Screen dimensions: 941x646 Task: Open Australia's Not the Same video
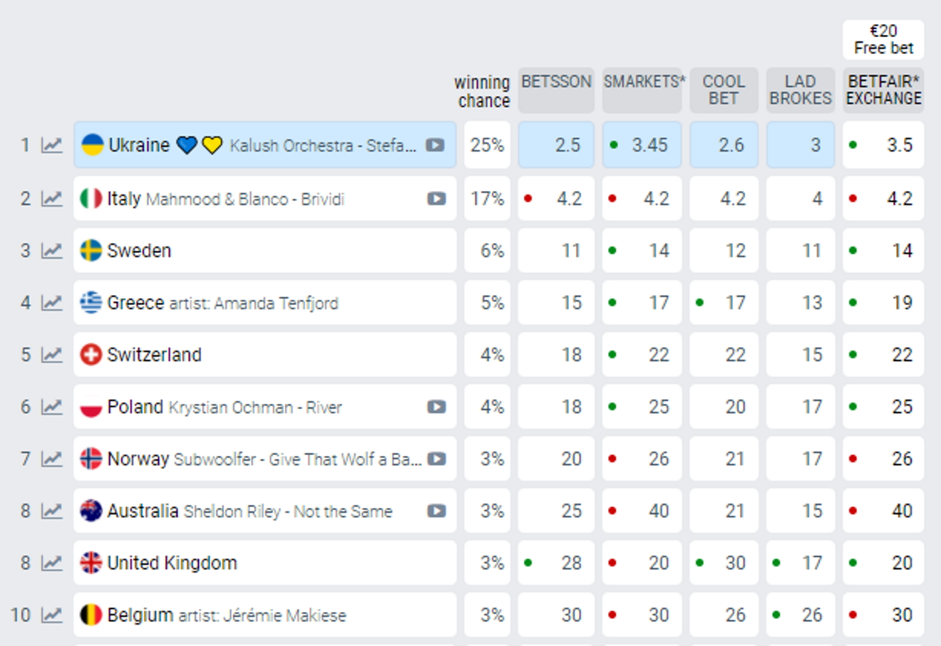coord(436,511)
